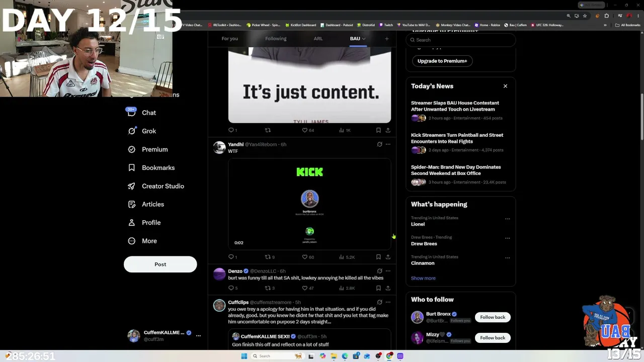Expand the More sidebar menu
This screenshot has height=362, width=644.
[142, 241]
